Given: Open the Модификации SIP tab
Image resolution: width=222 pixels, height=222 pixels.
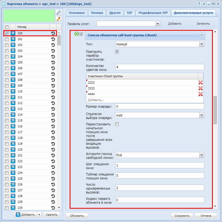Looking at the screenshot, I should coord(153,13).
